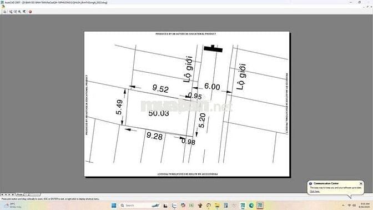Open the Wi-Fi network status icon
373x210 pixels.
coord(349,205)
